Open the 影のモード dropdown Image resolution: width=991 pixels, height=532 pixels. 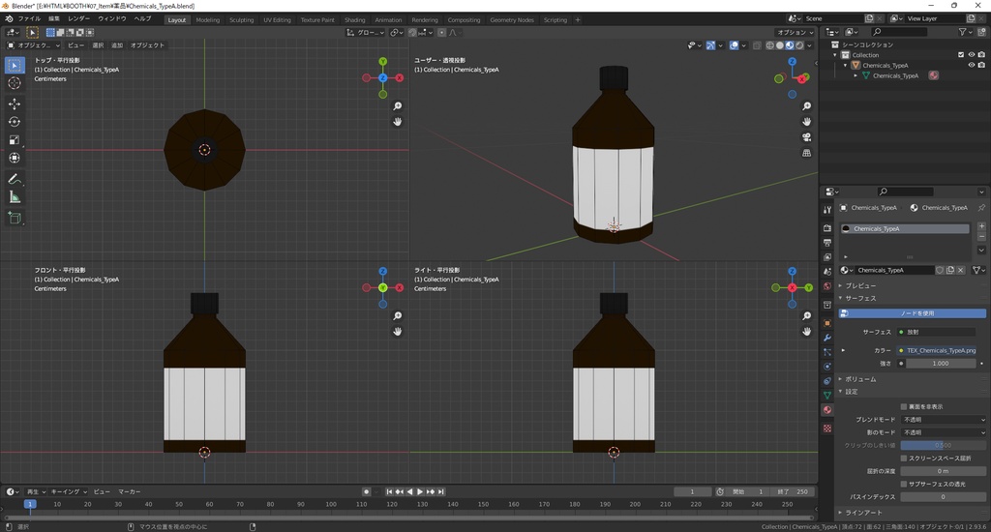(x=943, y=432)
